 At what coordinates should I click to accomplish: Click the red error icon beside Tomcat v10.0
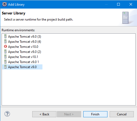5,46
